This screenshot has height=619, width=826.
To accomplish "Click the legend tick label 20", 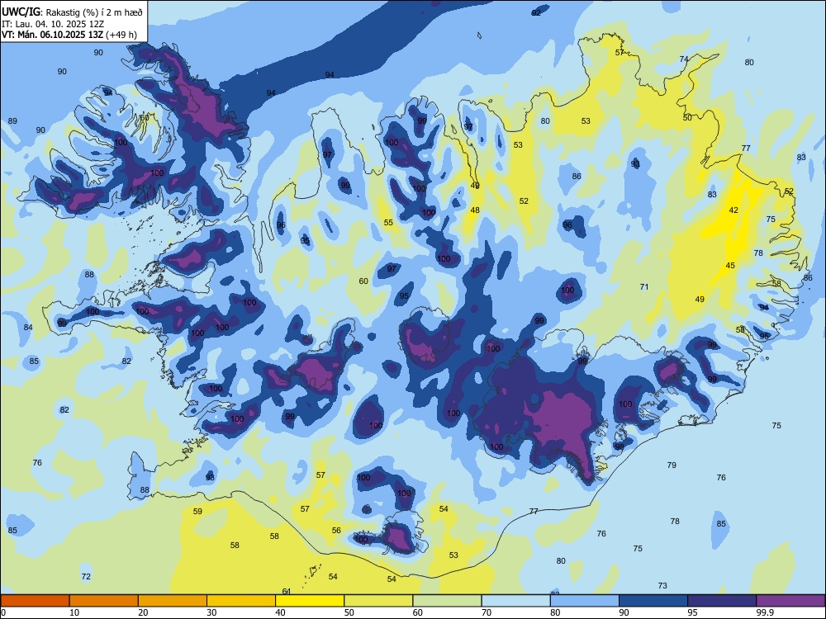I will (143, 612).
